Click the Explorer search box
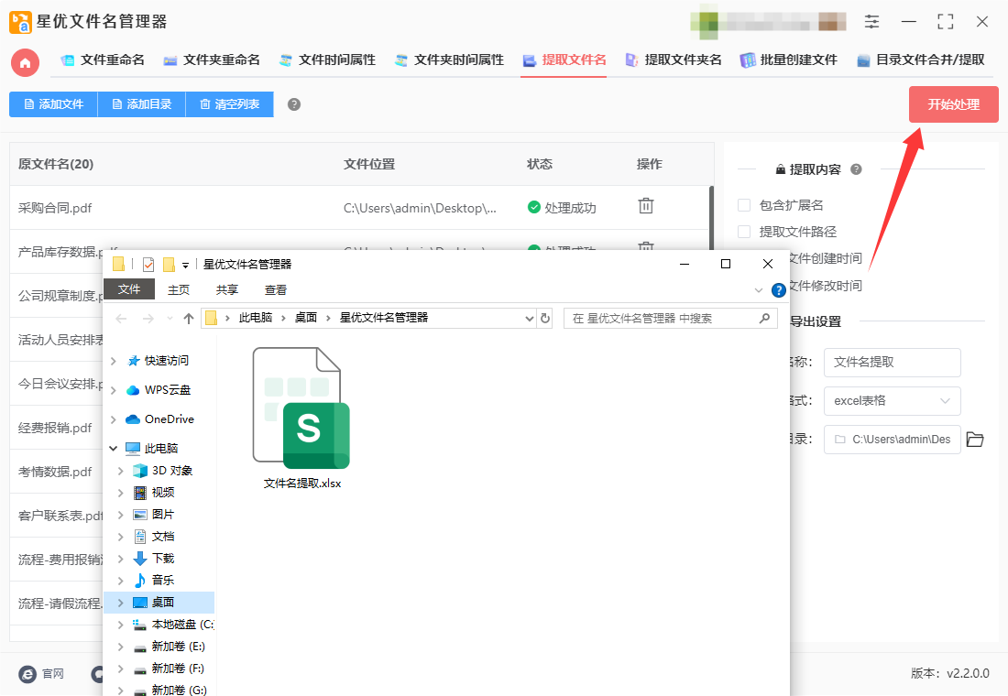 [x=671, y=318]
